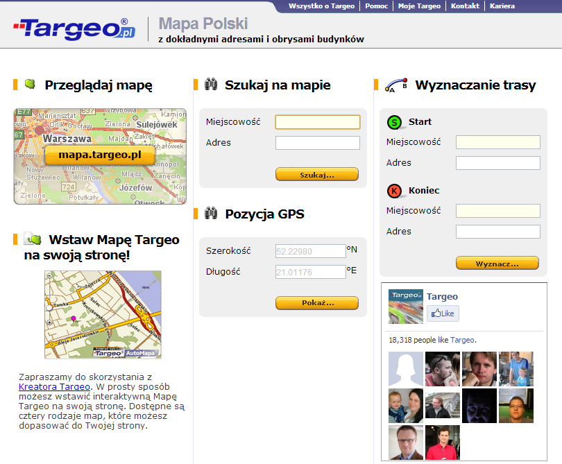This screenshot has width=562, height=464.
Task: Focus the Start Adres field
Action: [498, 163]
